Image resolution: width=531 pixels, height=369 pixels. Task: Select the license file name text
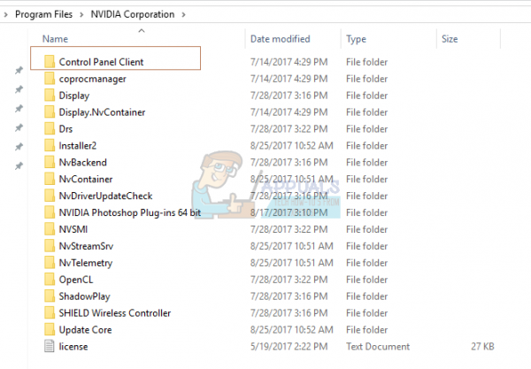[x=73, y=347]
